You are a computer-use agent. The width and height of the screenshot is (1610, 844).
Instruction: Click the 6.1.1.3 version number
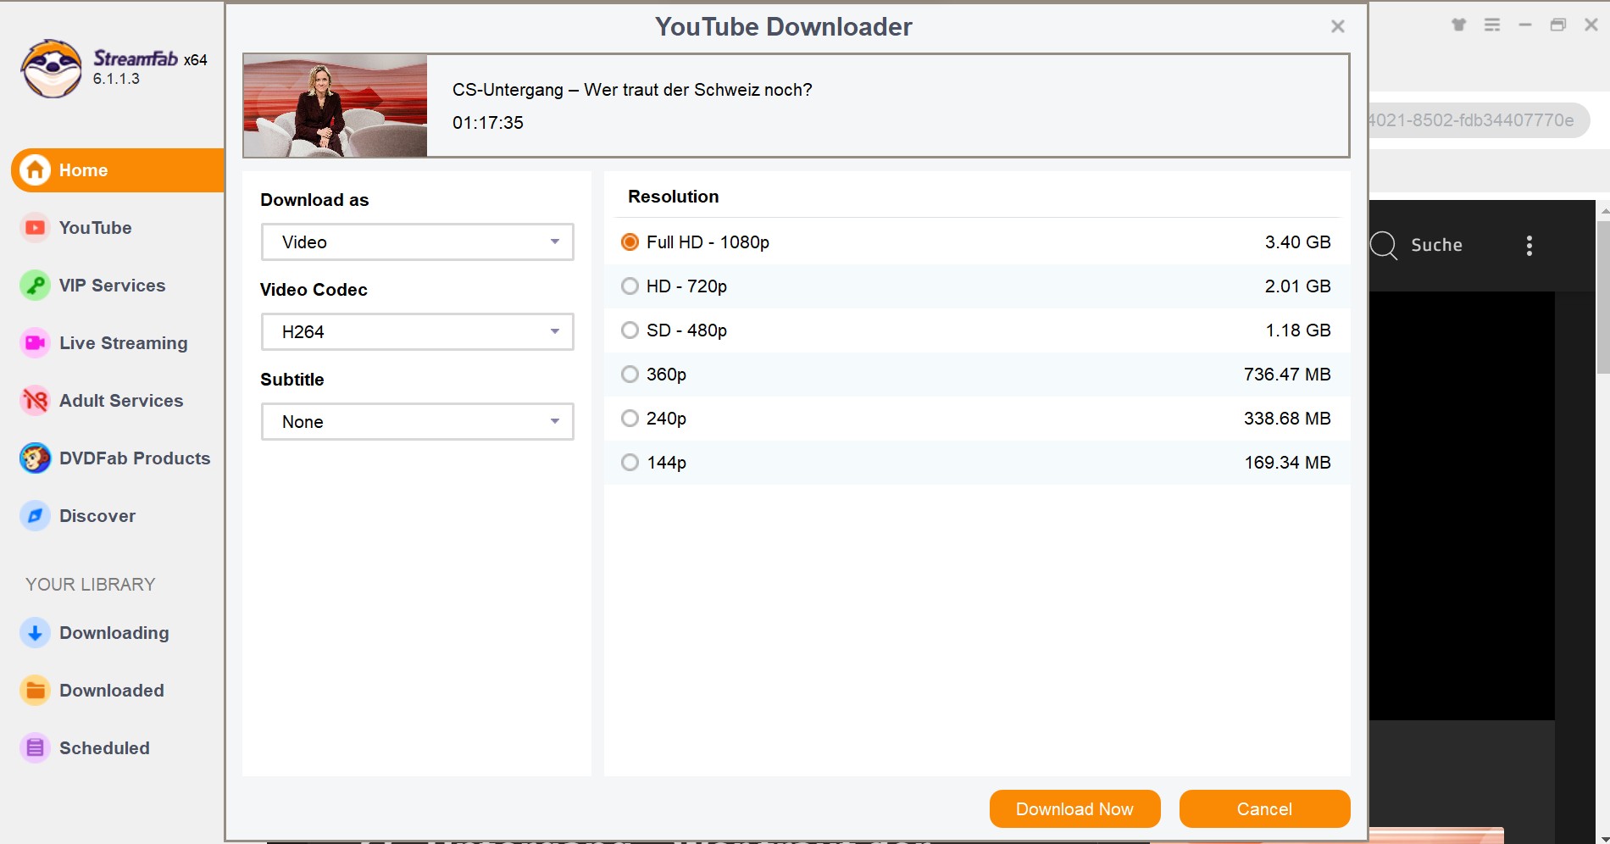click(x=116, y=79)
